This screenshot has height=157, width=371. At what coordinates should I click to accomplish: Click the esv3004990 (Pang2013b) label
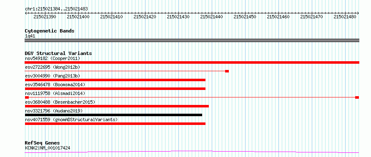pos(53,76)
